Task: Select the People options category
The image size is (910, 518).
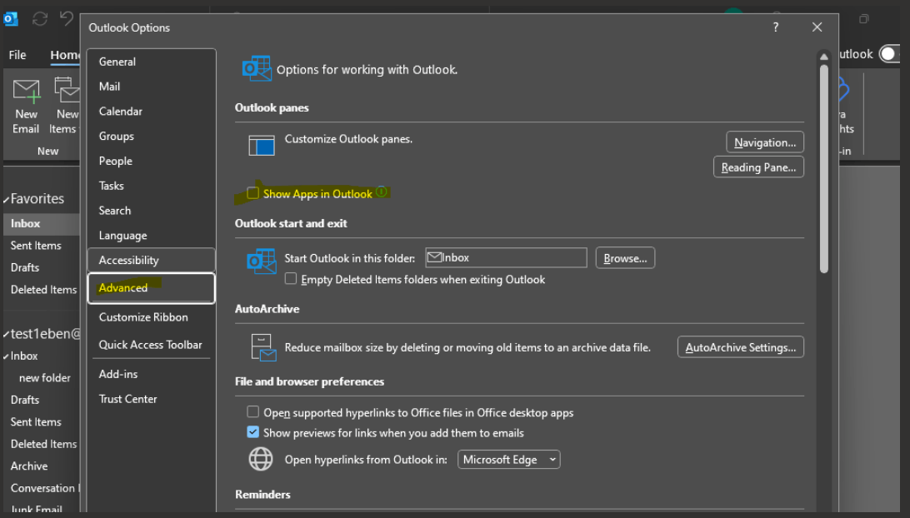Action: pyautogui.click(x=152, y=162)
